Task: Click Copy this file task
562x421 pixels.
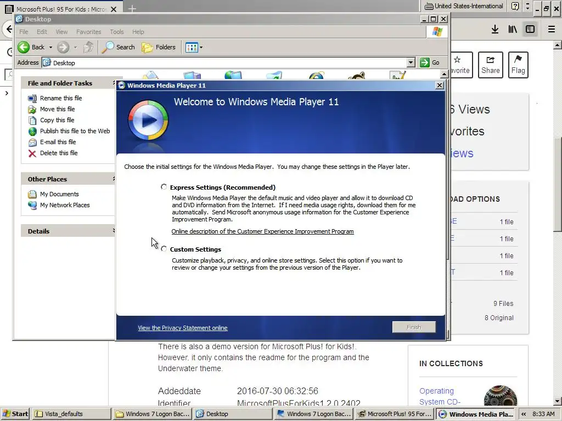Action: coord(57,120)
